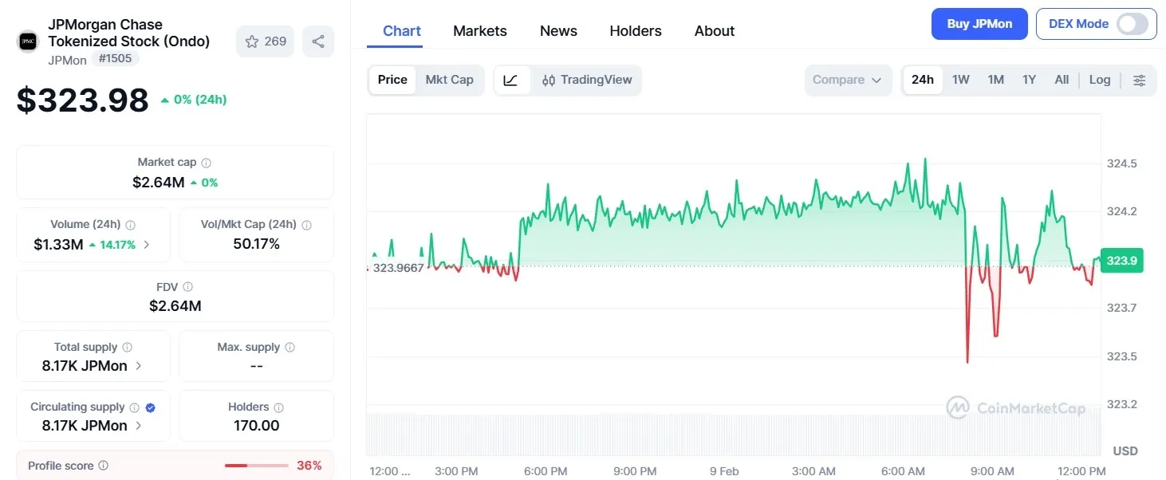Image resolution: width=1166 pixels, height=480 pixels.
Task: Click the JPMon coin logo
Action: tap(28, 41)
